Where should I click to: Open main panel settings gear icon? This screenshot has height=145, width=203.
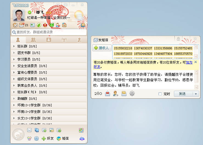tap(36, 138)
